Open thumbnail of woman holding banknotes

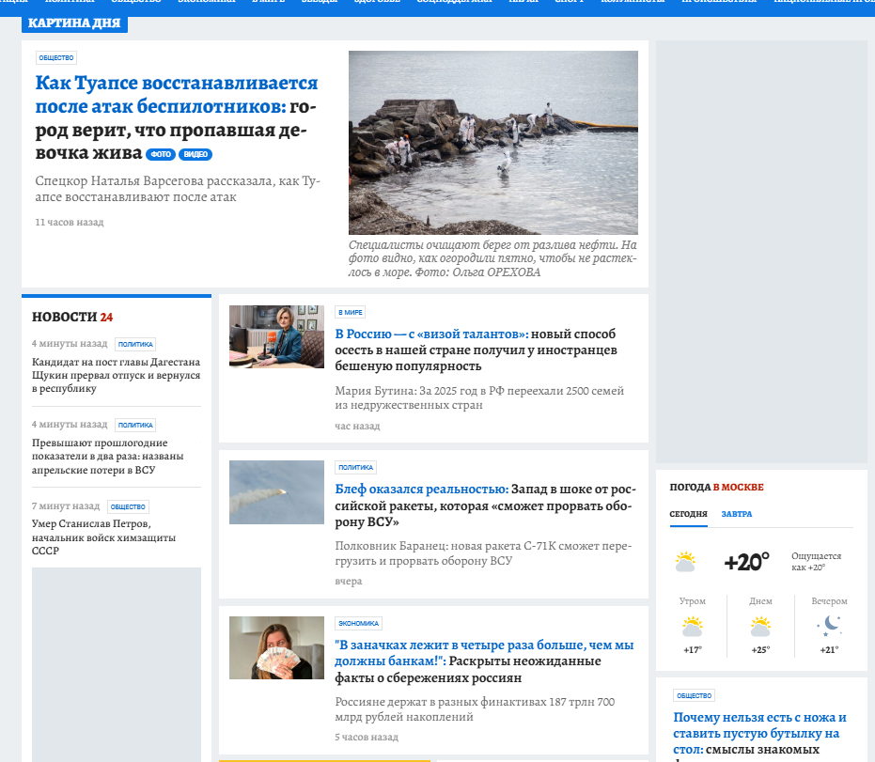point(276,647)
